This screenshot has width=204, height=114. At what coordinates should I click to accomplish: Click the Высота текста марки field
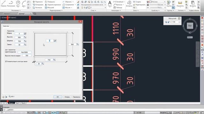tap(27, 56)
